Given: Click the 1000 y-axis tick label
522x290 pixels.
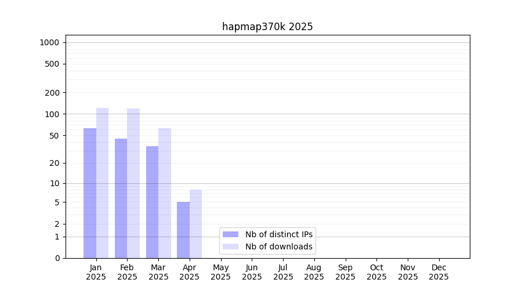Looking at the screenshot, I should (x=49, y=42).
